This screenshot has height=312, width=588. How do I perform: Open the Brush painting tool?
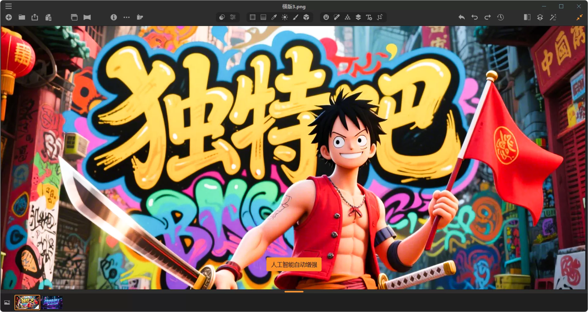(296, 17)
